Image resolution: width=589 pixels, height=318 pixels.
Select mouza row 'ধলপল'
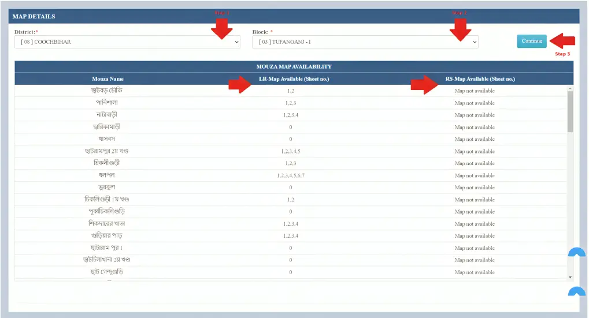click(290, 175)
